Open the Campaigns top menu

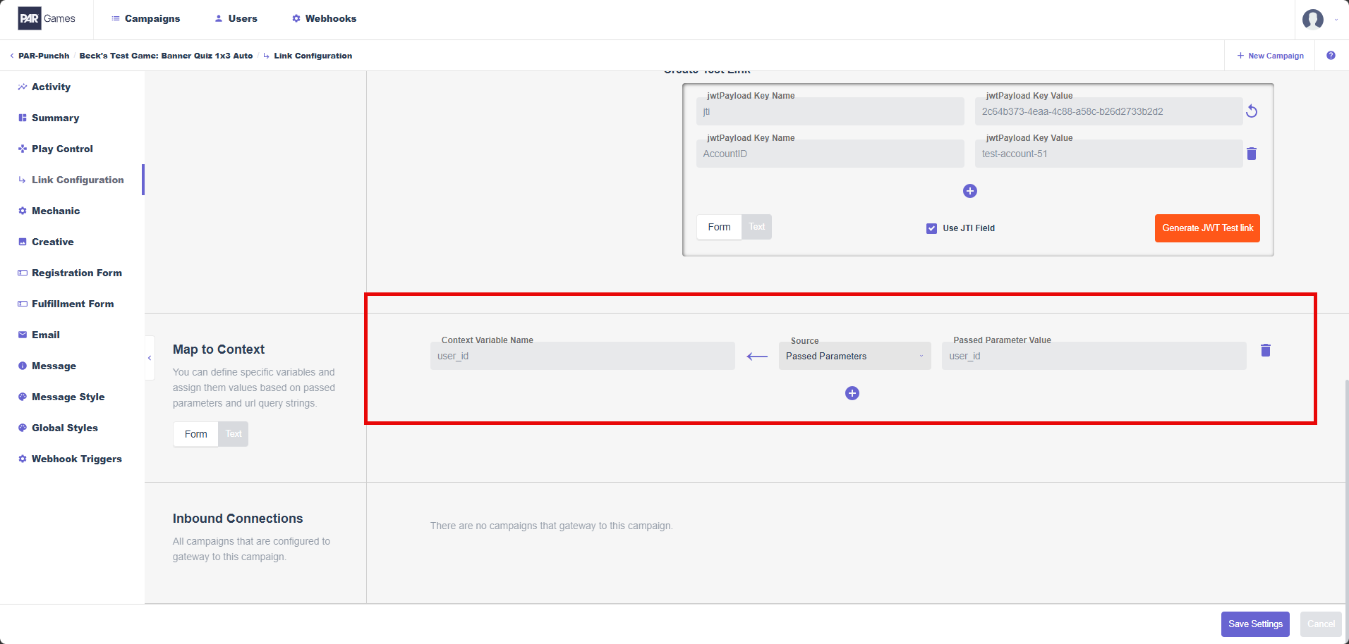pyautogui.click(x=145, y=18)
